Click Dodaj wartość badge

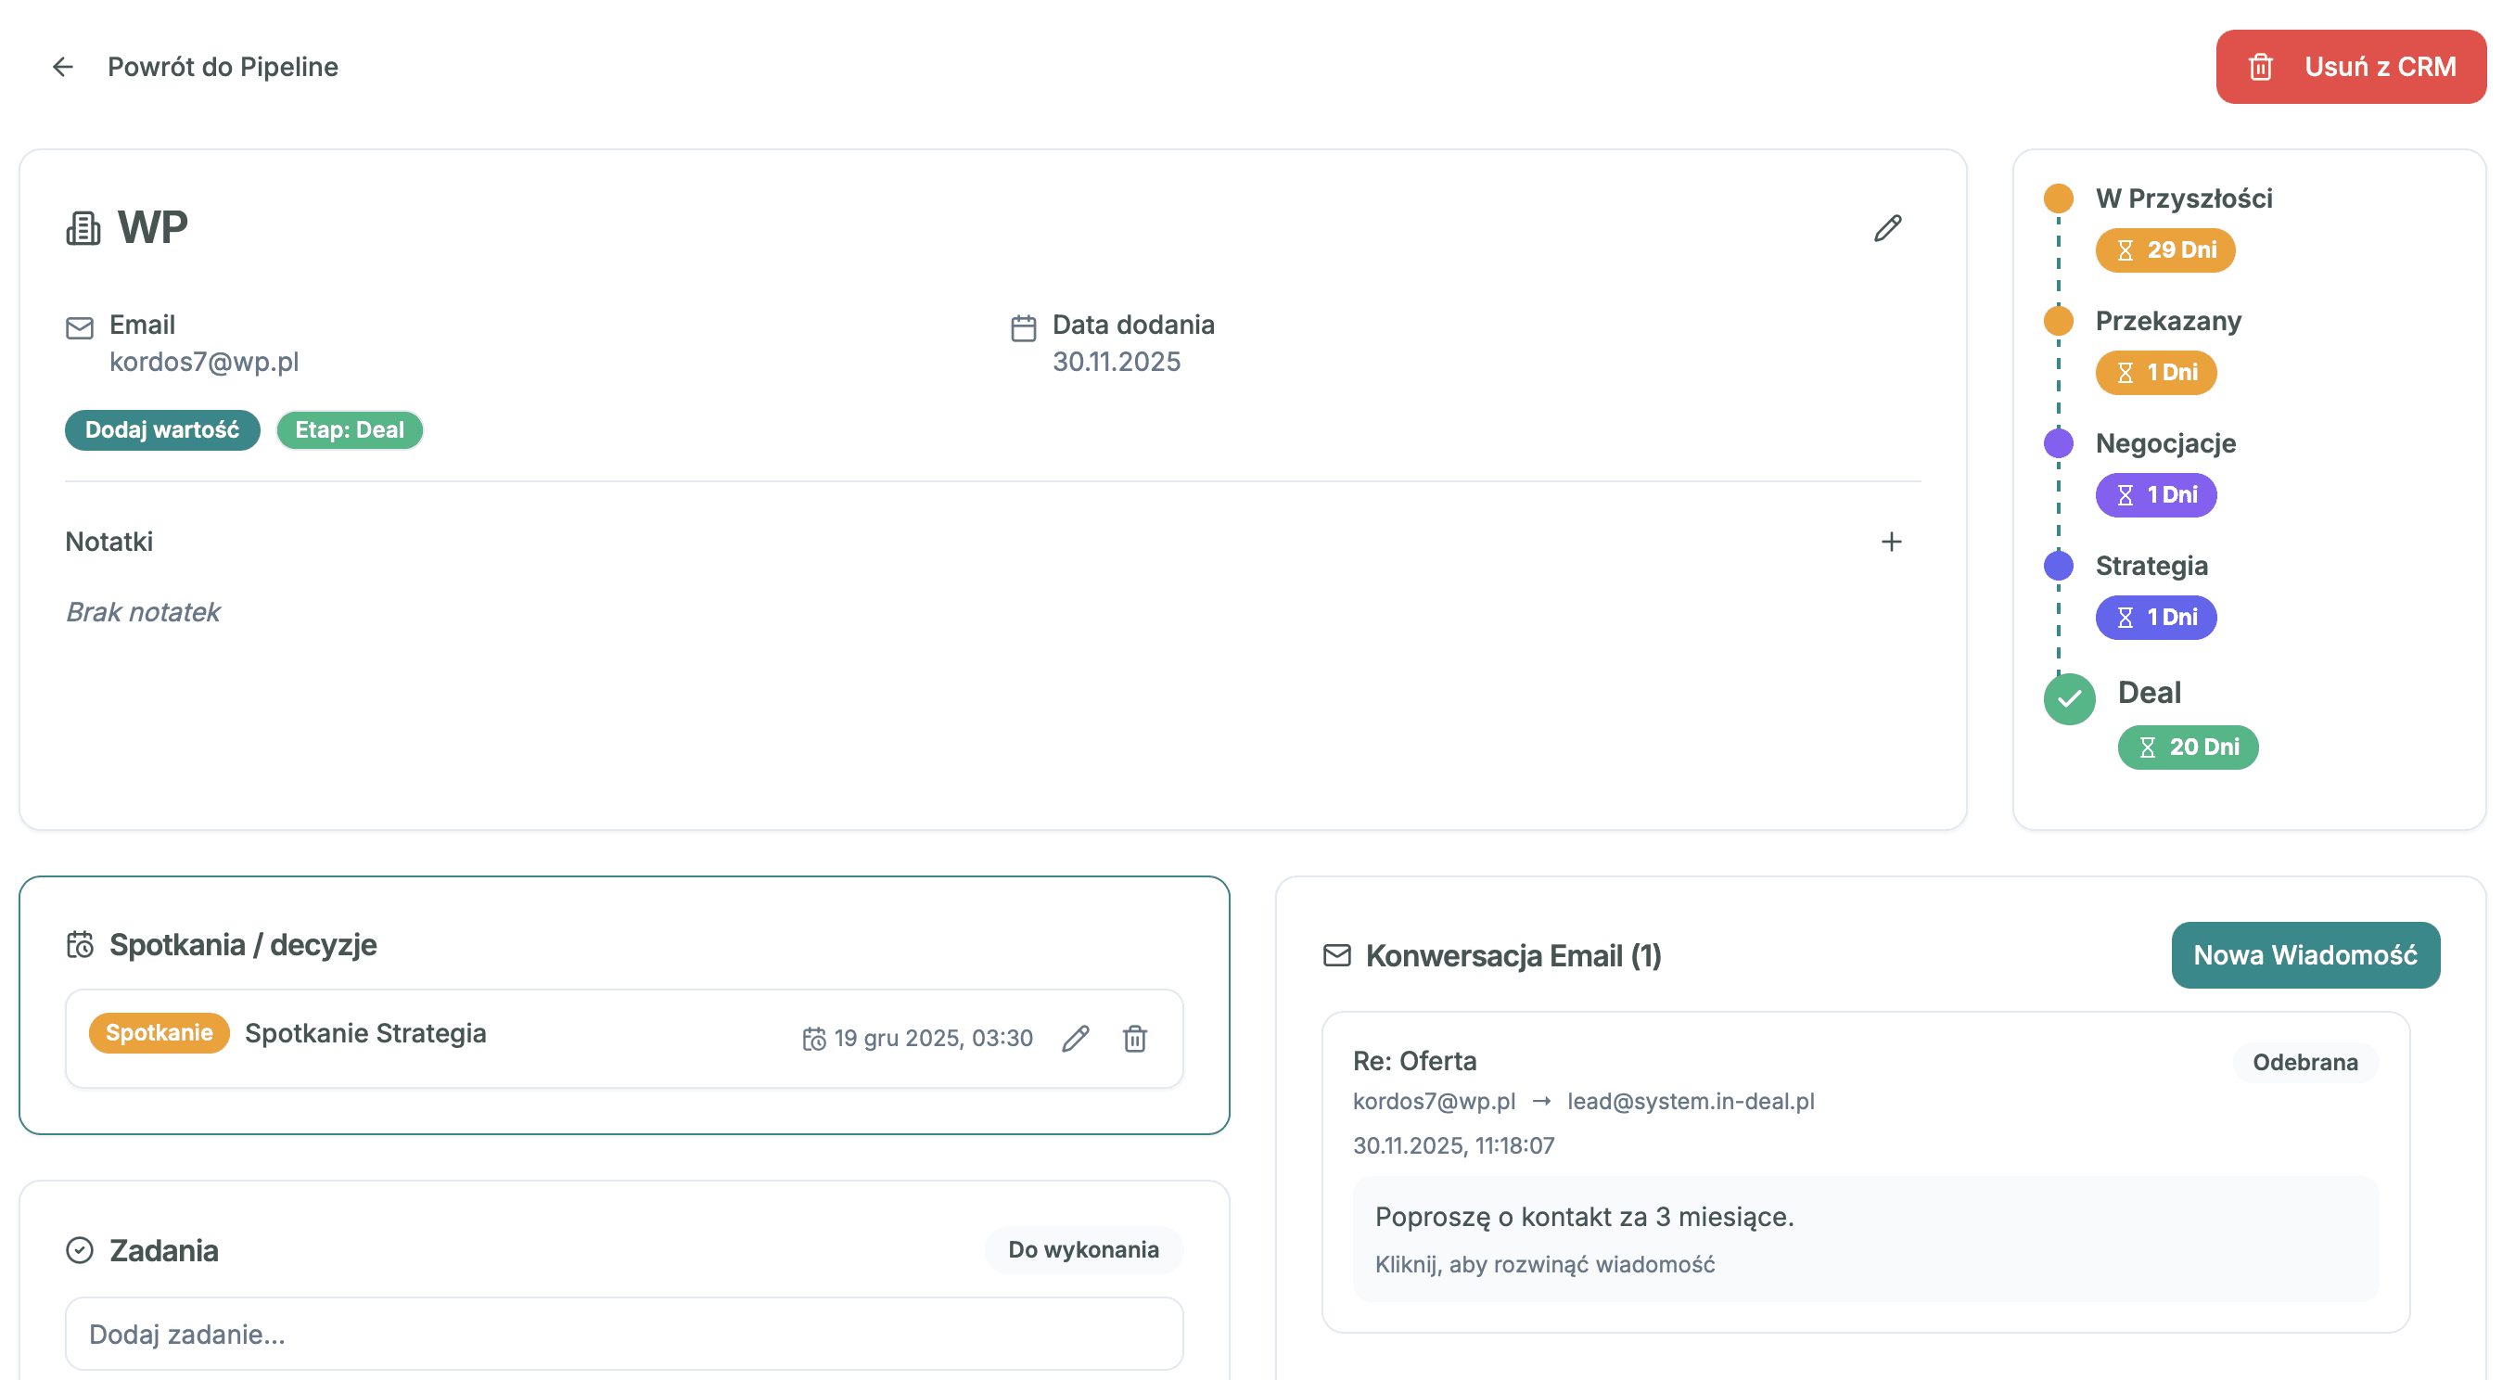[x=162, y=429]
